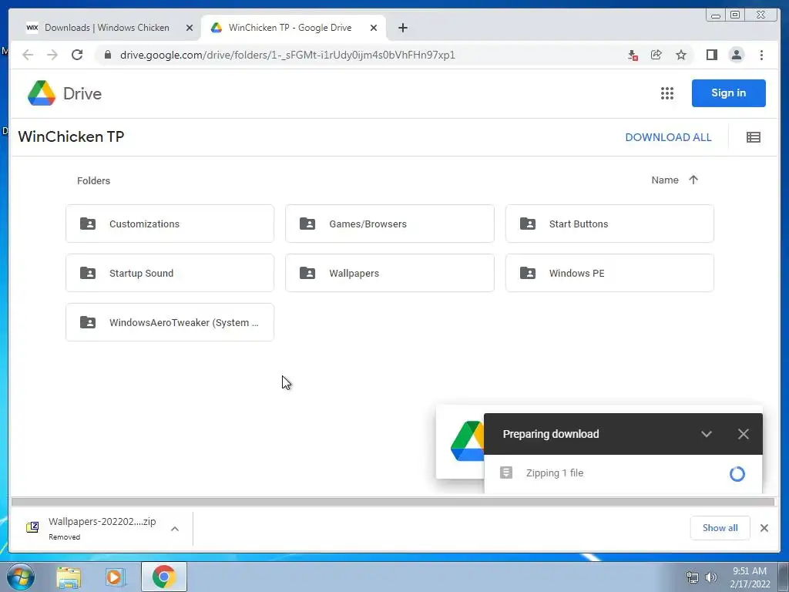The image size is (789, 592).
Task: Reload the page
Action: point(77,55)
